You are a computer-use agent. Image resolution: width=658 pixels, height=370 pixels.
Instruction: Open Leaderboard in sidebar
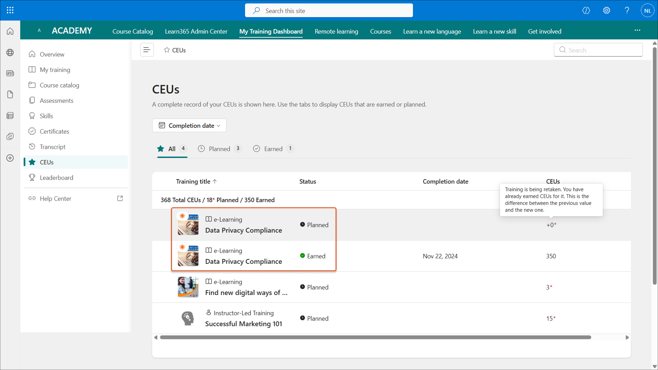click(x=57, y=177)
